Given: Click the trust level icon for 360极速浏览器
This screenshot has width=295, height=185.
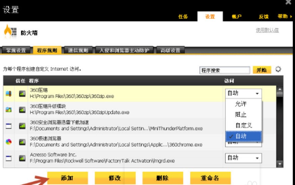Looking at the screenshot, I should point(22,142).
